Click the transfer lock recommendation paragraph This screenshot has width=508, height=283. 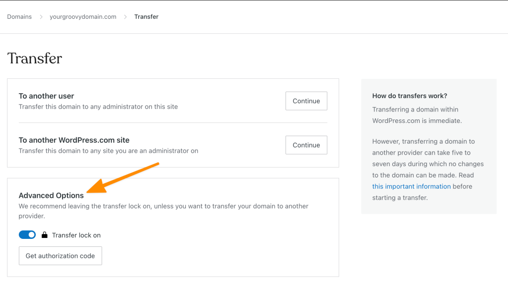coord(163,211)
